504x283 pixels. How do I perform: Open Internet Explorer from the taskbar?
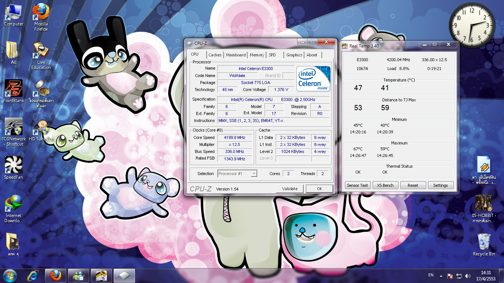(33, 276)
